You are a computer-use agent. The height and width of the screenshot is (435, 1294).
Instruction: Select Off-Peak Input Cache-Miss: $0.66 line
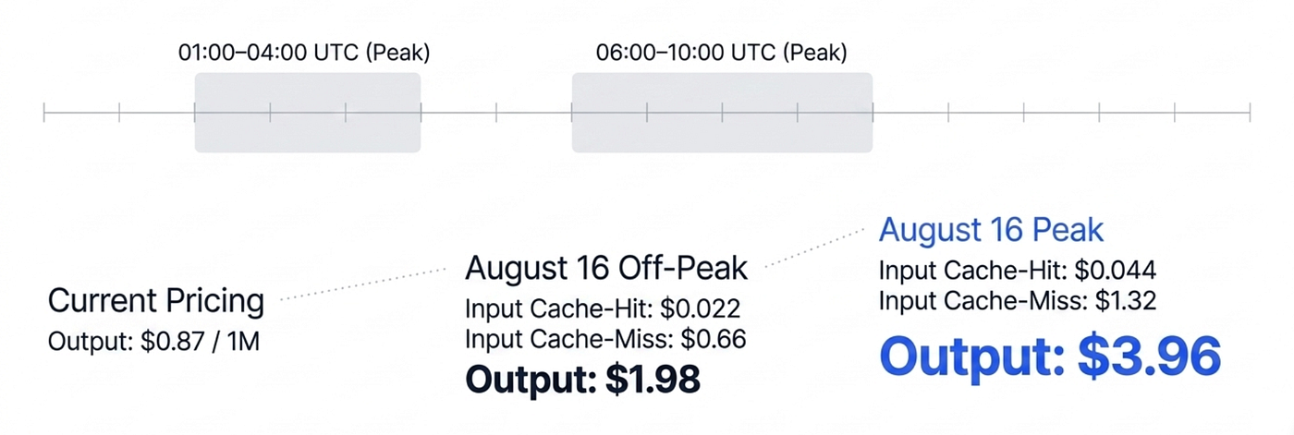click(605, 339)
